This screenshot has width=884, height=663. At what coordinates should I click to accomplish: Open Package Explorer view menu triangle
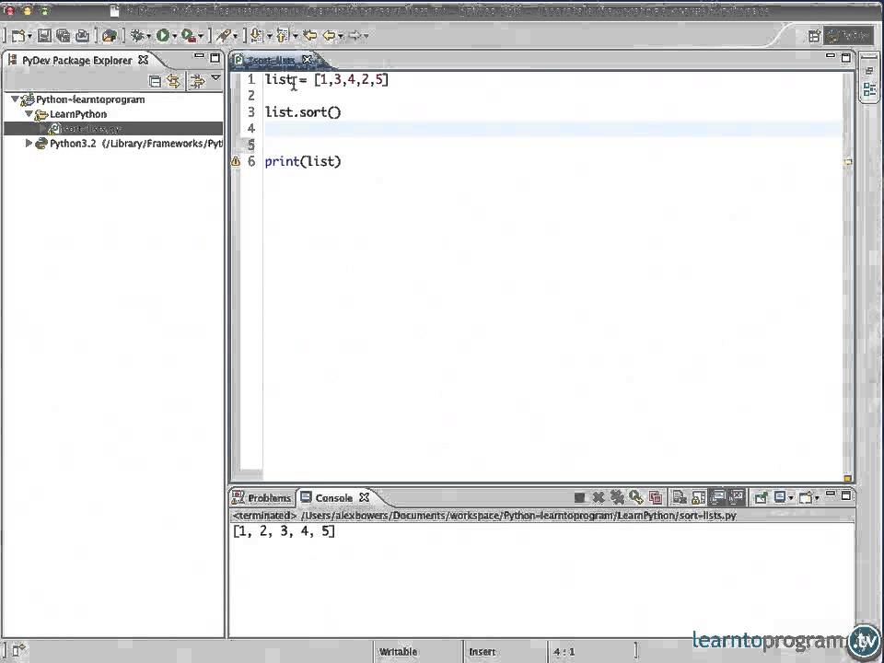215,77
